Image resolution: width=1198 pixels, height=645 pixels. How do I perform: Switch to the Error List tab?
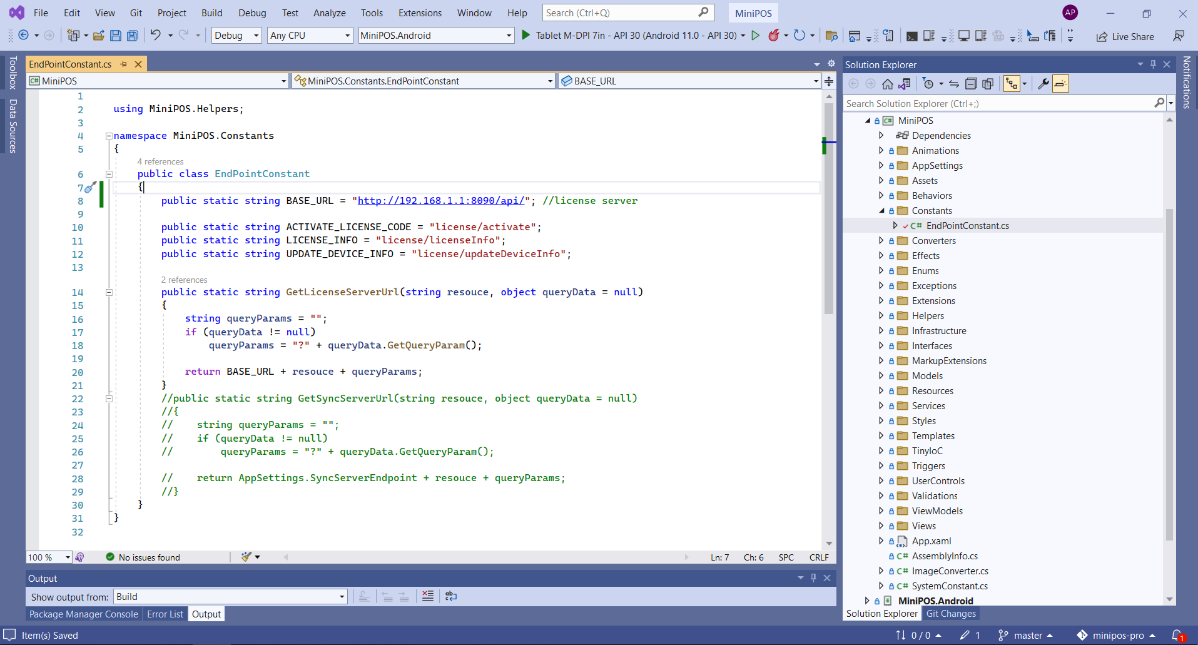point(165,614)
